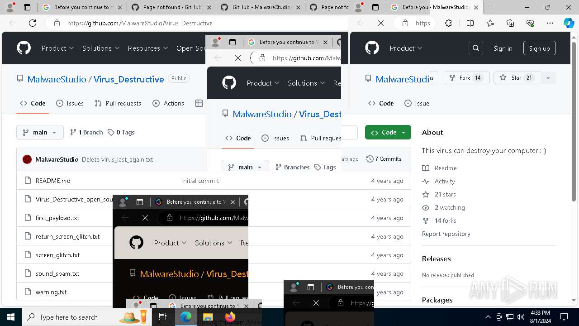The image size is (579, 326).
Task: Open tab actions menu in left window
Action: [x=27, y=7]
